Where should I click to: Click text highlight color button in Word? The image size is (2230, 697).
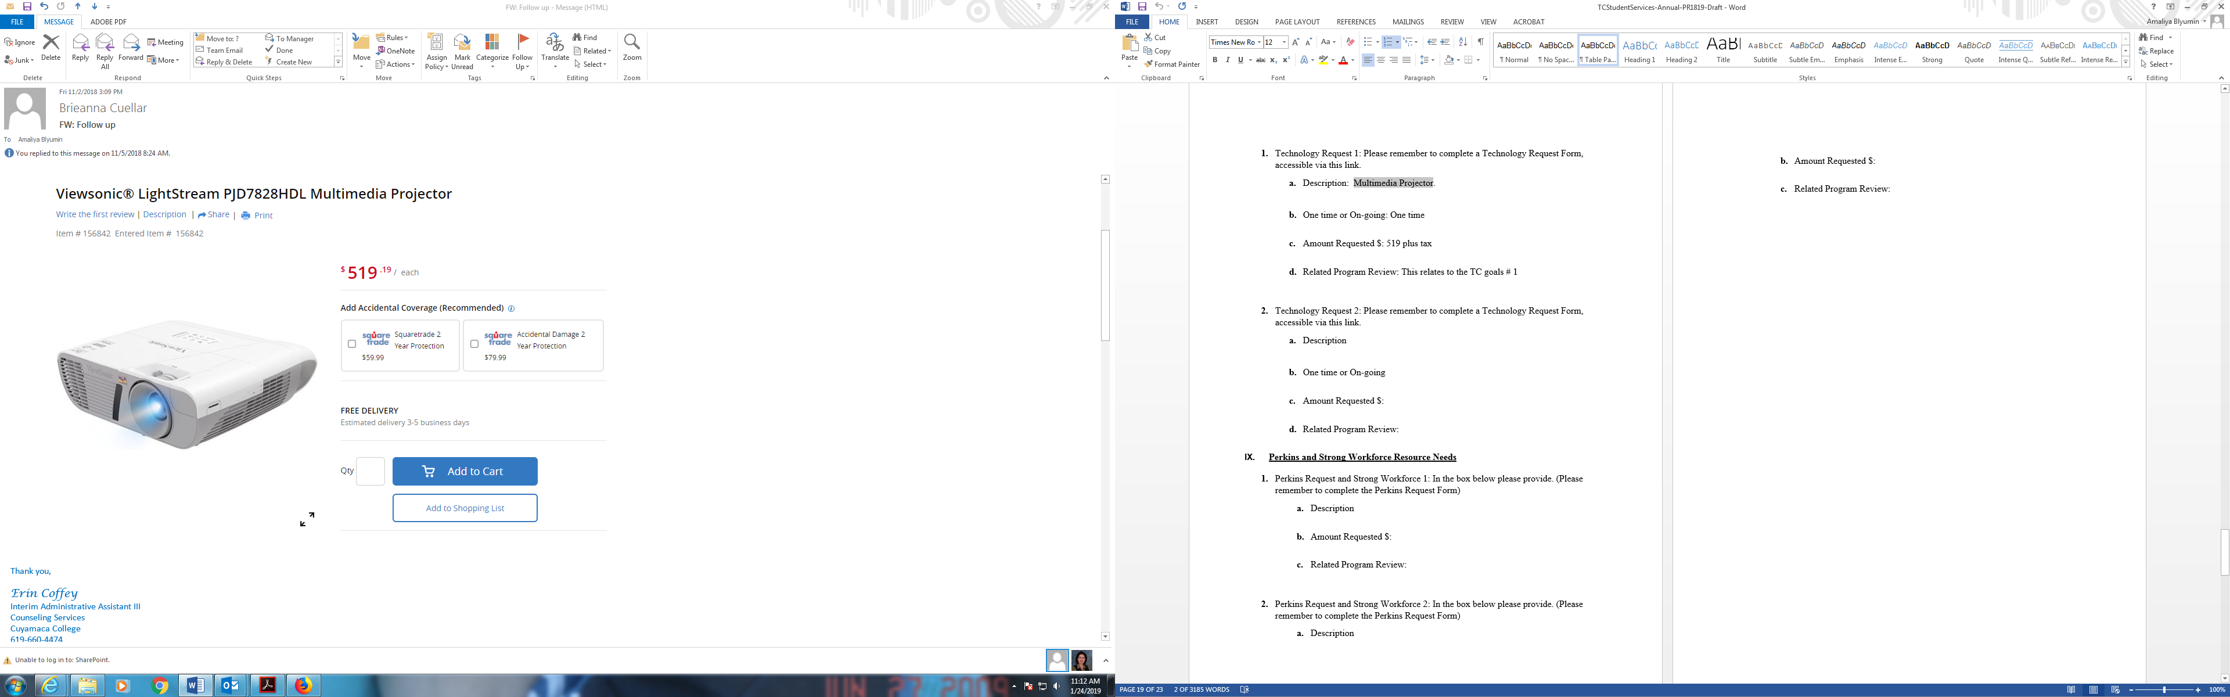pyautogui.click(x=1323, y=60)
